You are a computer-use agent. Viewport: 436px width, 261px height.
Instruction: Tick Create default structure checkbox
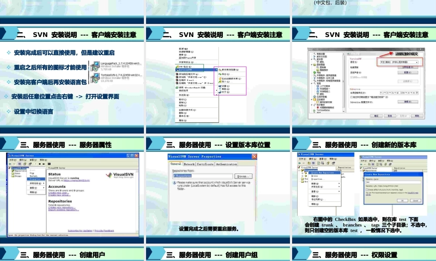tap(367, 190)
